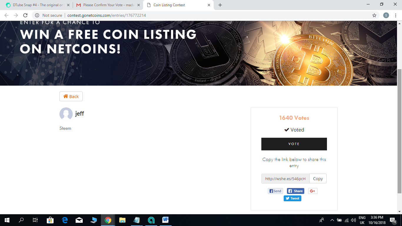Image resolution: width=402 pixels, height=226 pixels.
Task: Share the entry on Facebook
Action: 295,191
